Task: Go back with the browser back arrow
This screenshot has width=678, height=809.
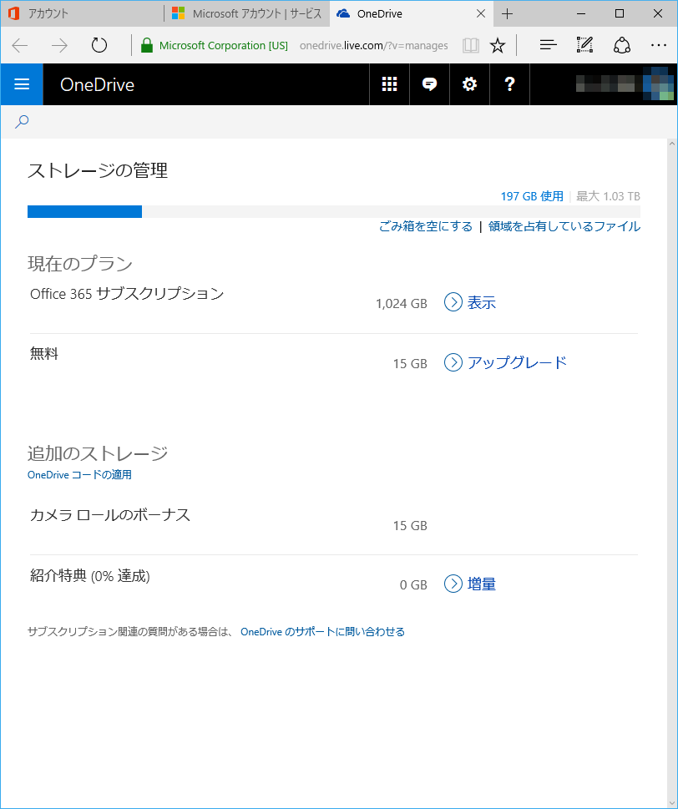Action: point(19,45)
